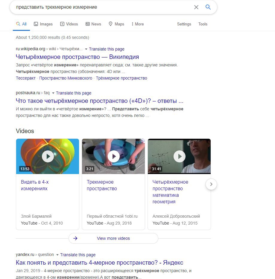Click the ru.wikipedia.org breadcrumb URL

(49, 49)
